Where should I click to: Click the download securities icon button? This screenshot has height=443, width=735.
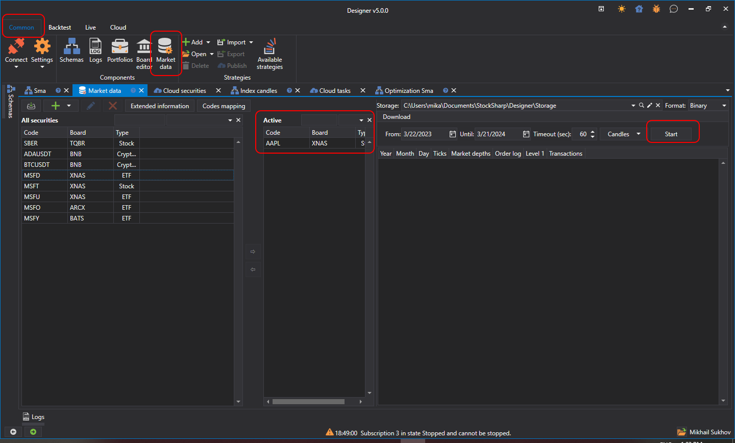(31, 106)
